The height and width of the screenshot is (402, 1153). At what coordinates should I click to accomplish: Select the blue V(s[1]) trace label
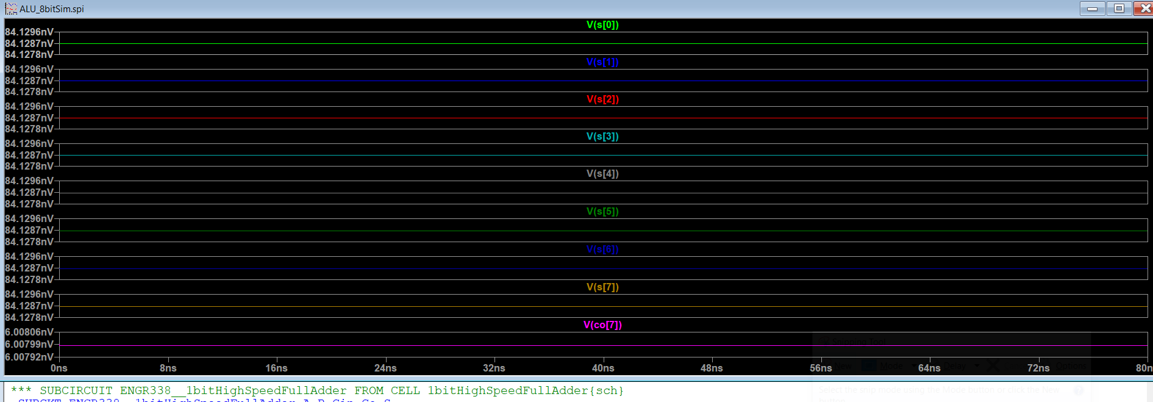click(x=602, y=62)
